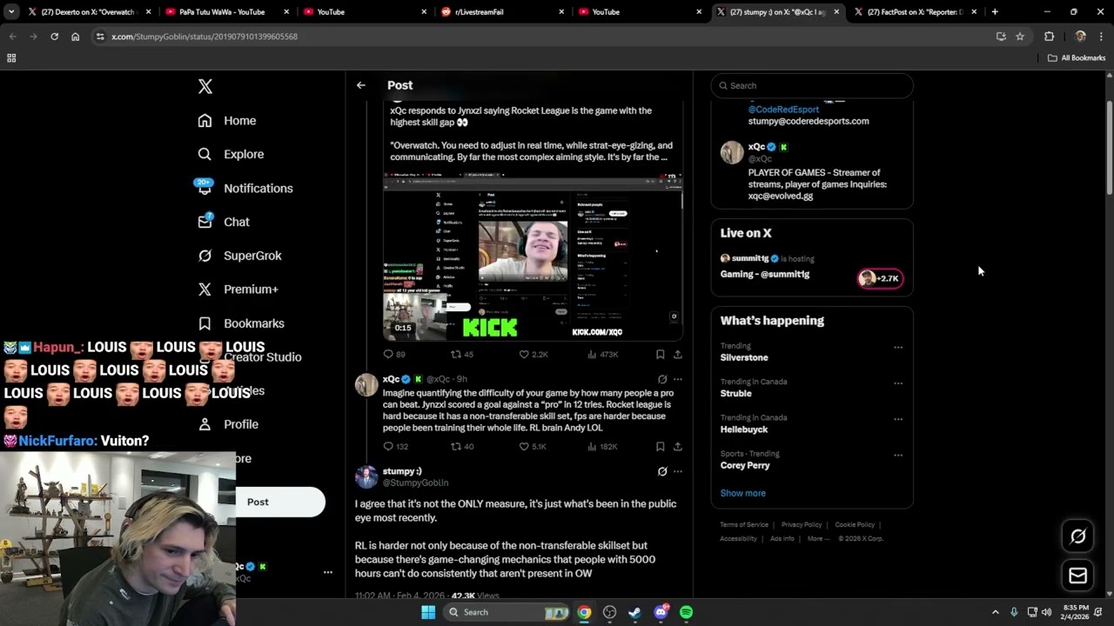Open Privacy Policy link
Viewport: 1114px width, 626px height.
pyautogui.click(x=802, y=525)
